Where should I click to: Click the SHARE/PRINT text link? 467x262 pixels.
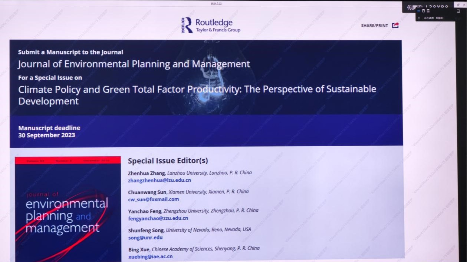(x=374, y=26)
